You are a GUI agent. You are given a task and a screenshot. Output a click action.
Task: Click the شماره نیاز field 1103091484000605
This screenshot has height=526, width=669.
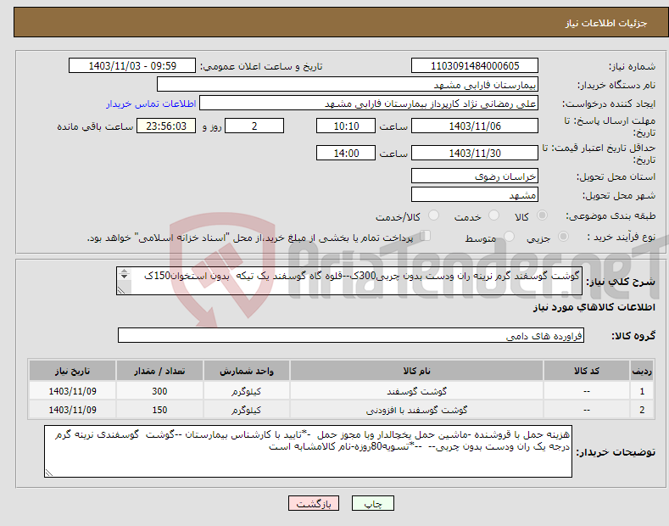[x=475, y=66]
